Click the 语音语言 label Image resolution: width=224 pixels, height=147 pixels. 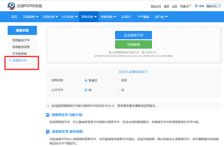pos(57,80)
